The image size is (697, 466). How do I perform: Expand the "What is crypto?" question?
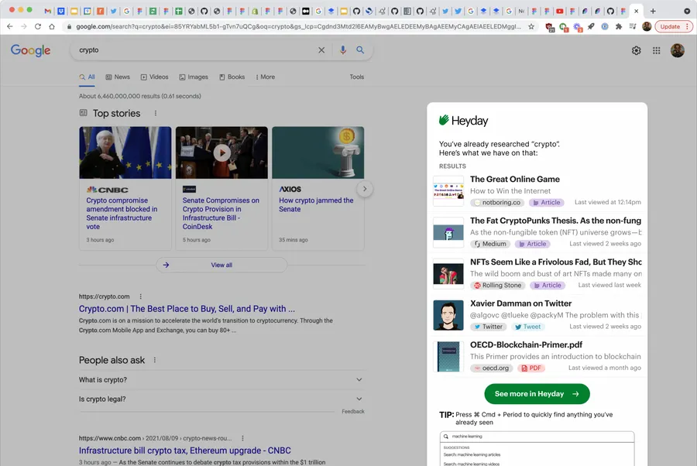221,380
